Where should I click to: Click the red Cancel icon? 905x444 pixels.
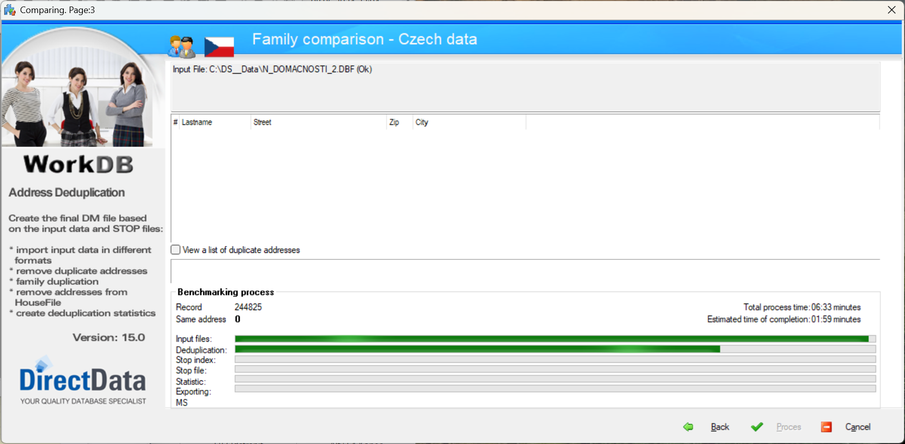(826, 427)
